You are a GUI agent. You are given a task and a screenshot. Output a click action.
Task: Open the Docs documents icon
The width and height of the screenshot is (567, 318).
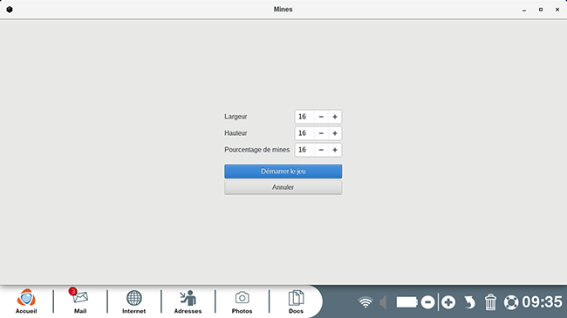(296, 301)
